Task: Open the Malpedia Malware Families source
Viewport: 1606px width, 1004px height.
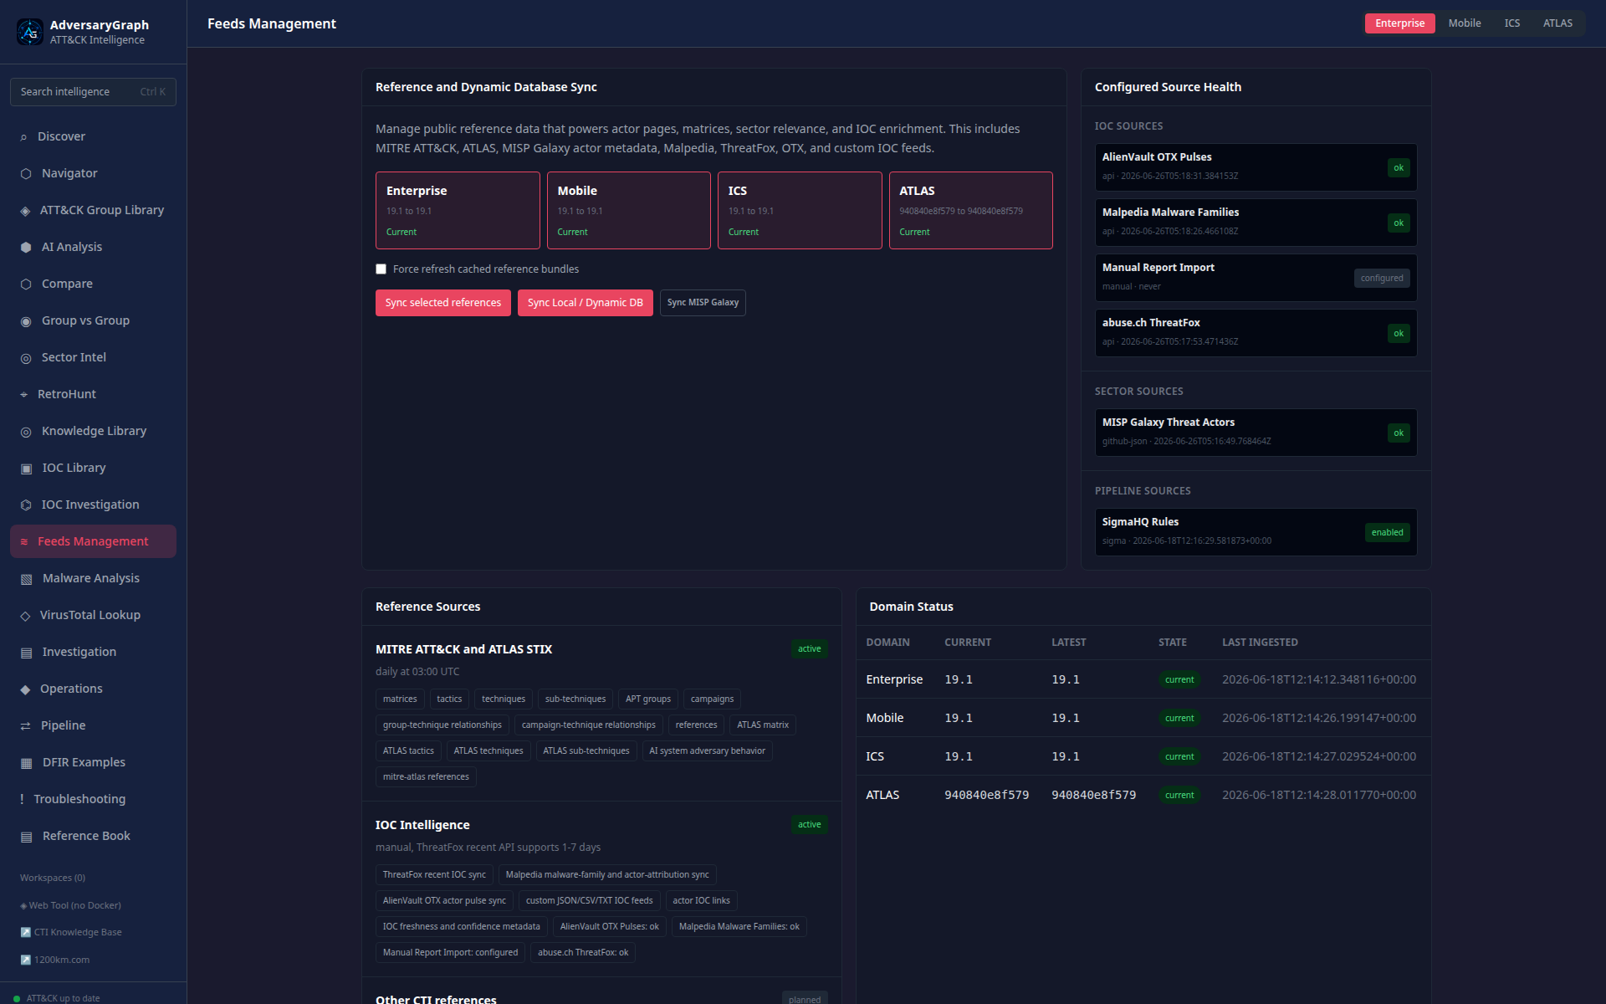Action: pos(1256,223)
